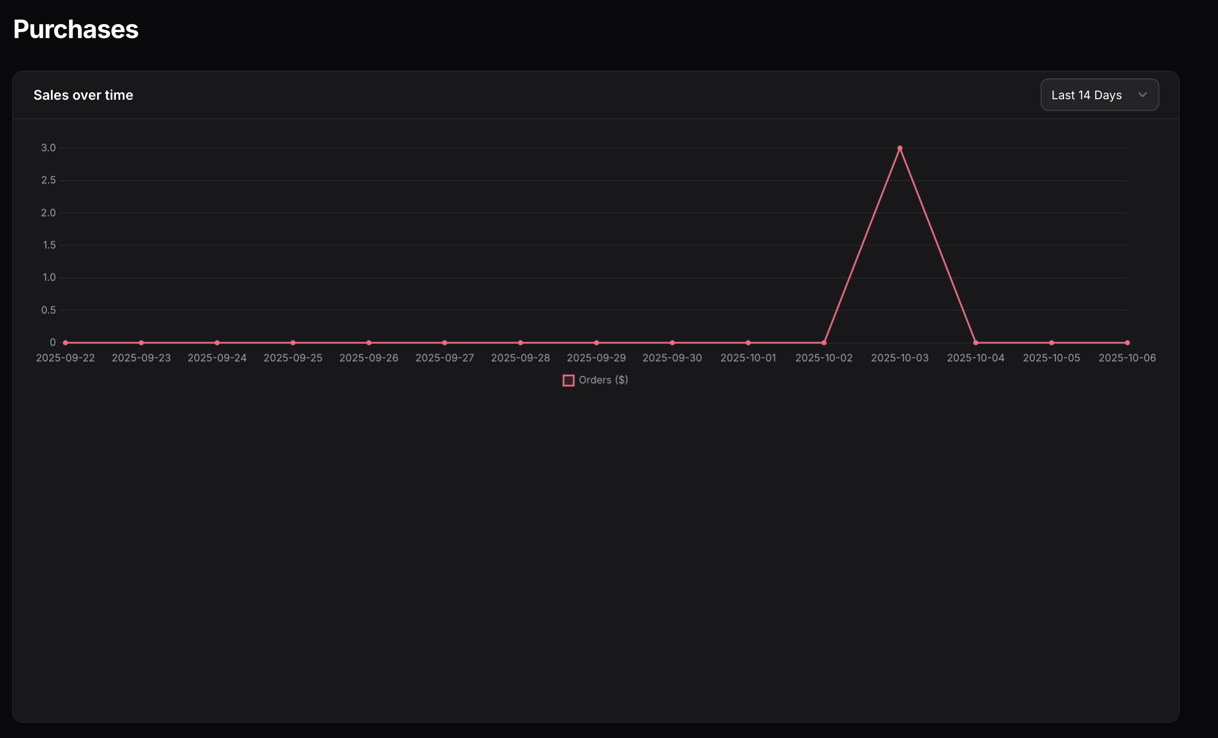Click the data point for 2025-09-24
The width and height of the screenshot is (1218, 738).
(x=217, y=342)
